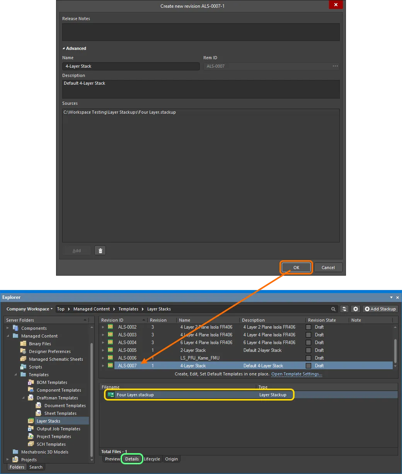
Task: Click the Sheet Templates folder icon
Action: (39, 413)
